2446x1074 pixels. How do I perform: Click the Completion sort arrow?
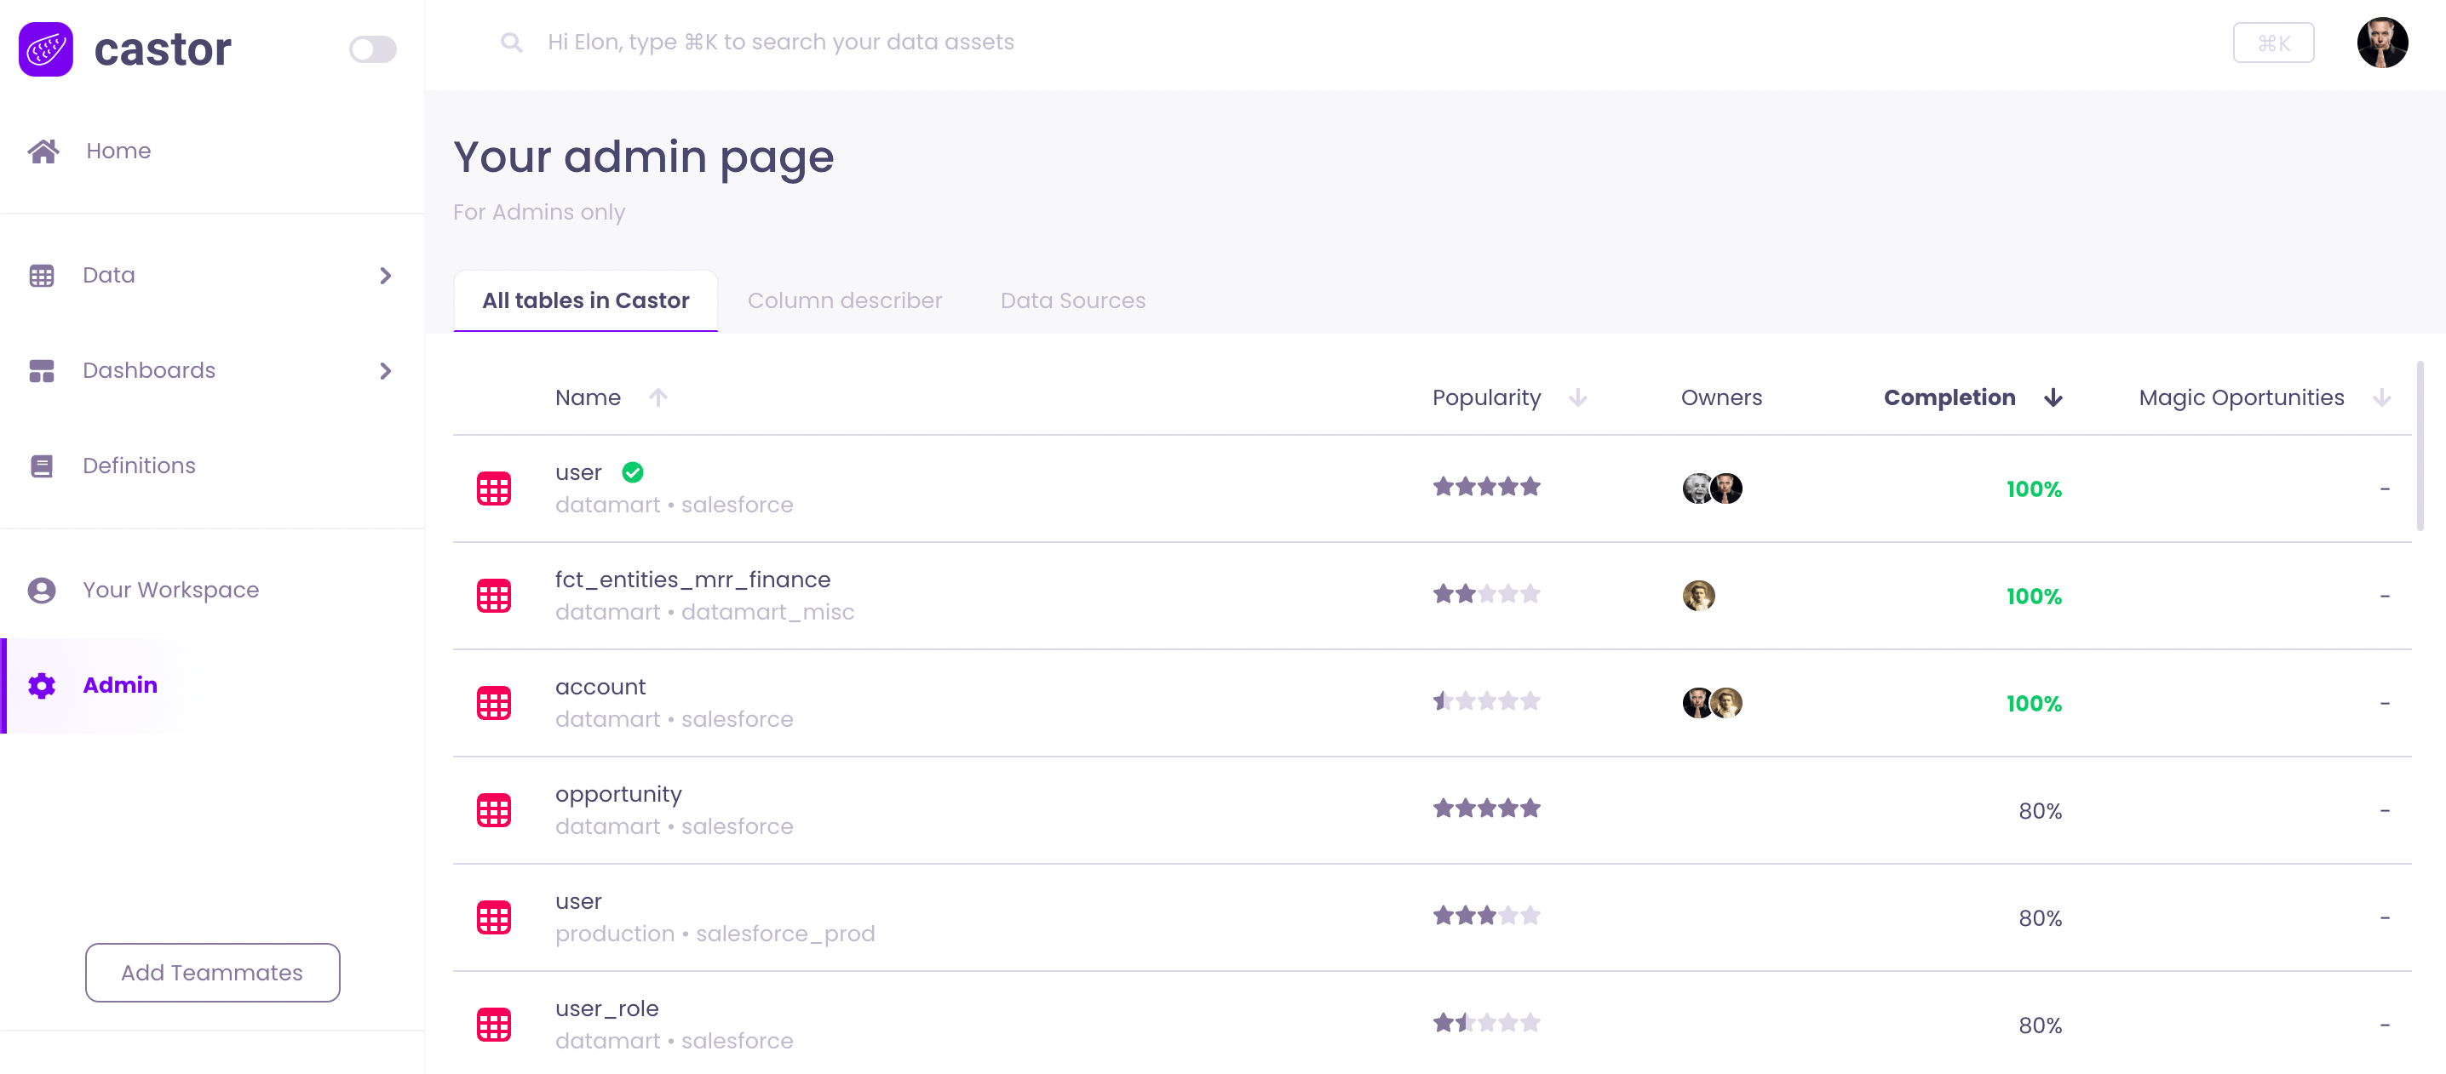tap(2053, 397)
